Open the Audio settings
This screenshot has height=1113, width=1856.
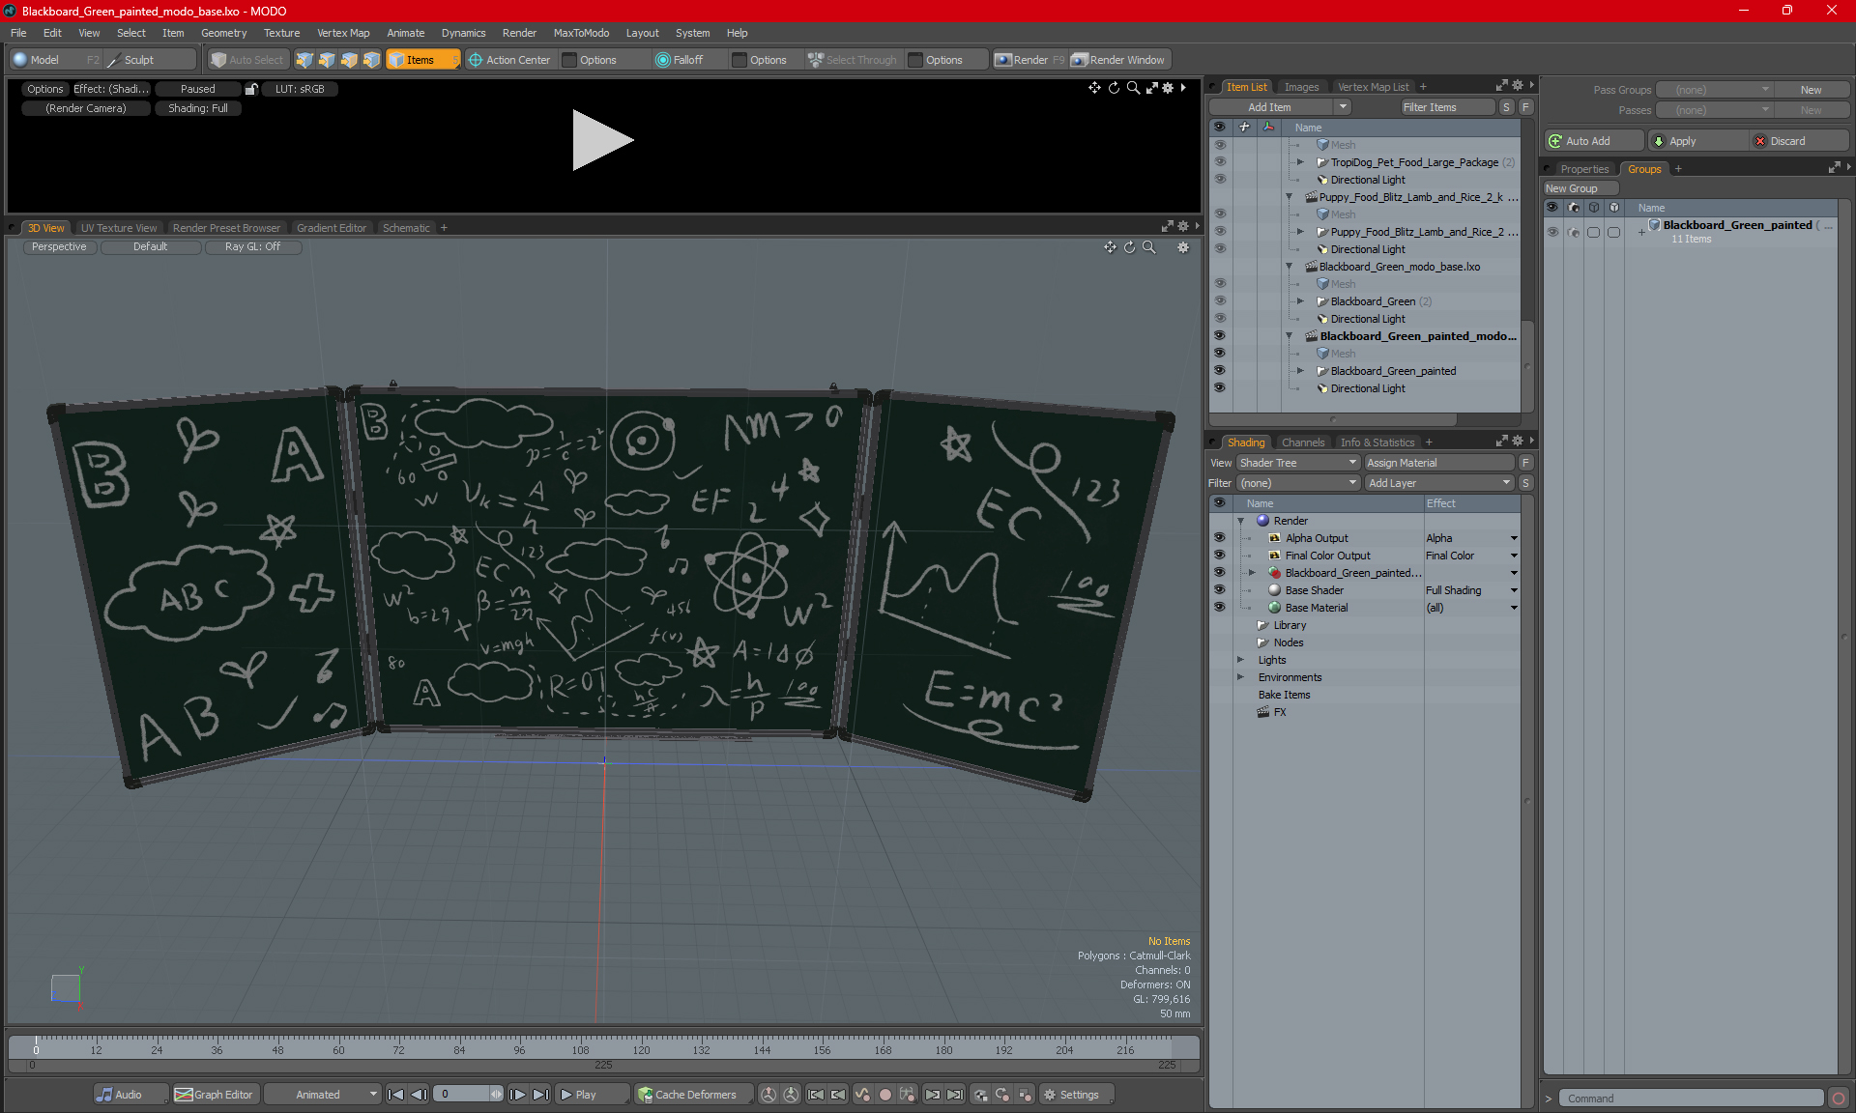120,1095
